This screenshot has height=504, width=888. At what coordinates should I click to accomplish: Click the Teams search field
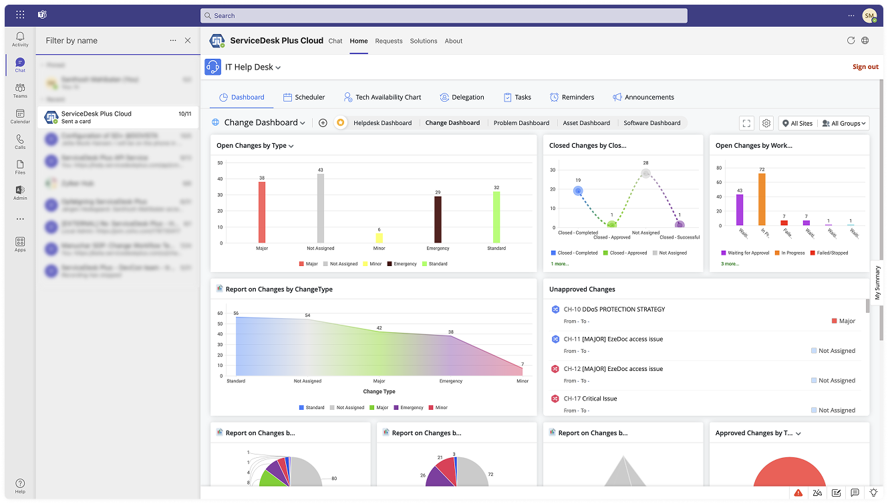tap(444, 15)
